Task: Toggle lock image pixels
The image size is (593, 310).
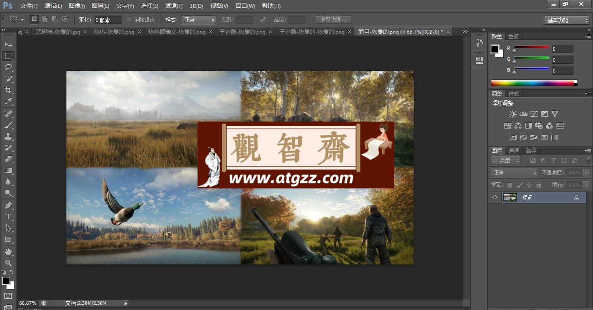Action: tap(519, 185)
